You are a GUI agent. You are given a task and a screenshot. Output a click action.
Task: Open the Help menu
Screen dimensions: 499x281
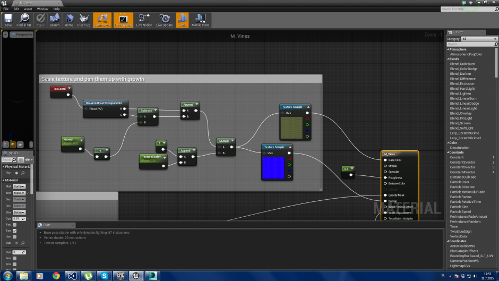tap(56, 9)
